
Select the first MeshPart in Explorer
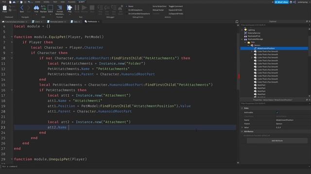click(261, 85)
